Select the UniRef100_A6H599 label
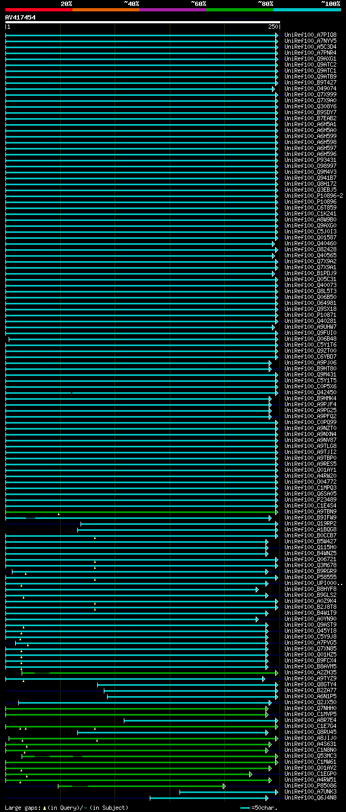This screenshot has height=812, width=346. click(310, 136)
